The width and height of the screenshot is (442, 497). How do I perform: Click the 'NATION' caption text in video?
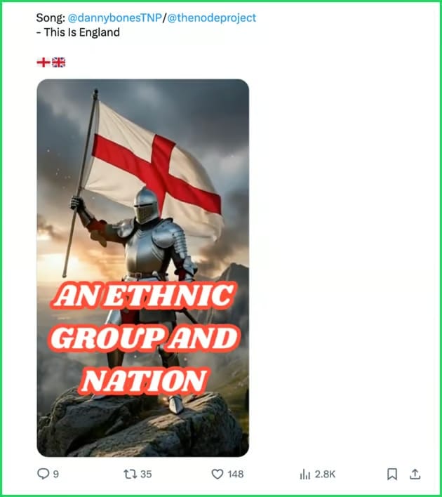coord(144,380)
